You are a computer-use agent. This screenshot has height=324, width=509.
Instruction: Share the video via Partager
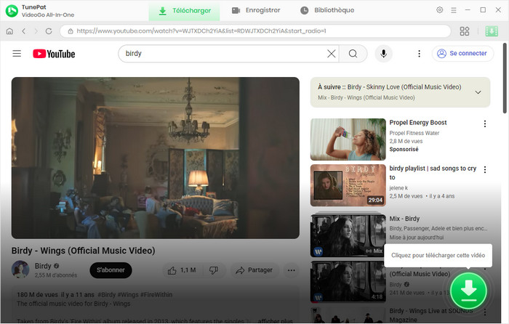[x=253, y=270]
